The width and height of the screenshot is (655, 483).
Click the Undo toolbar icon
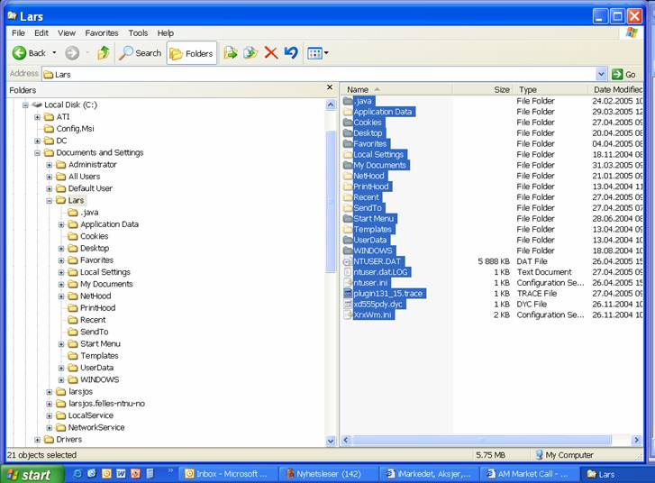(290, 53)
